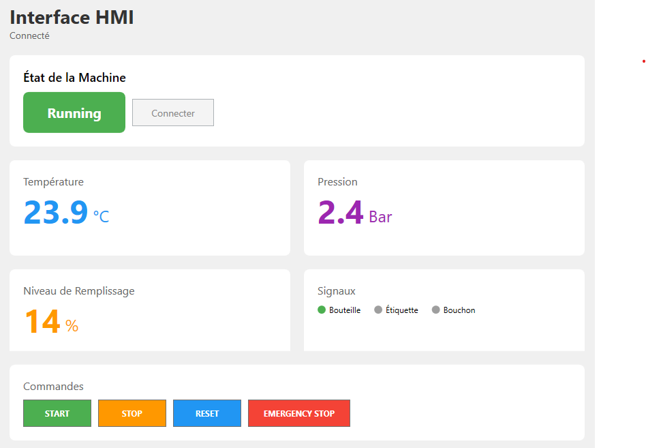
Task: Select the fill level value 14
Action: (43, 321)
